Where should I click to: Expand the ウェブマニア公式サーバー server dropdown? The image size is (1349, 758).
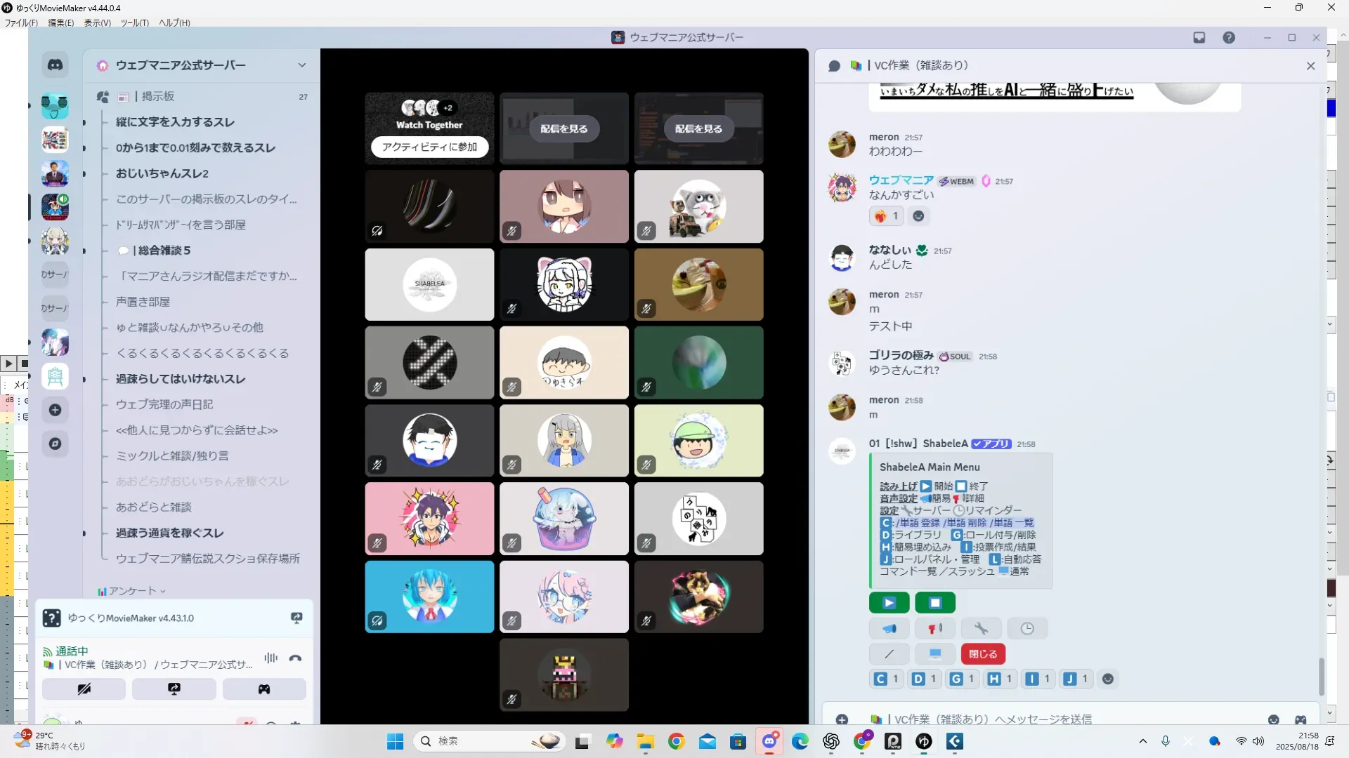(301, 65)
